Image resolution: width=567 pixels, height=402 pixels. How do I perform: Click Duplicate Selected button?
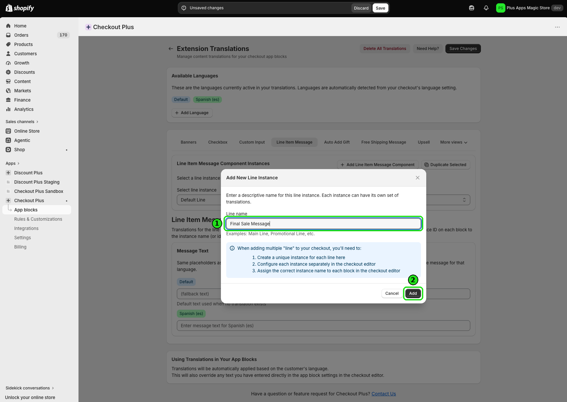click(445, 165)
